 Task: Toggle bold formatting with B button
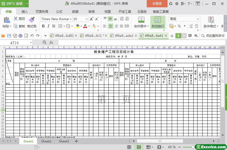[43, 26]
